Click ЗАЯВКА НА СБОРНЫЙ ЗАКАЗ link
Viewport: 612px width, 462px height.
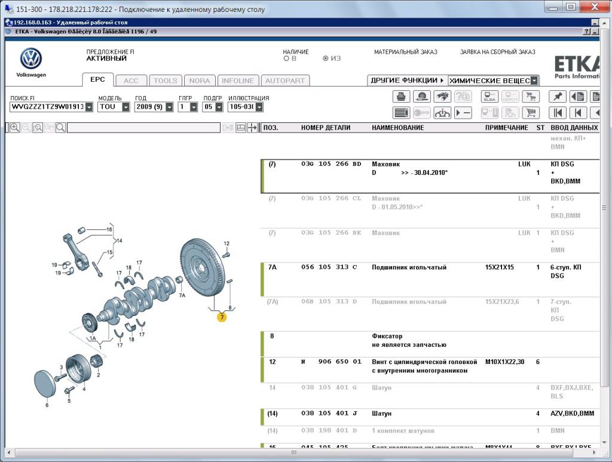pos(498,52)
